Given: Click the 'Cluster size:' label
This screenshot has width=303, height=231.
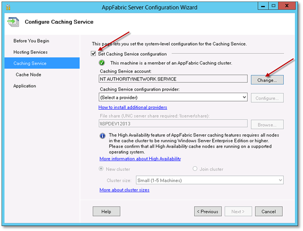Looking at the screenshot, I should click(x=119, y=180).
